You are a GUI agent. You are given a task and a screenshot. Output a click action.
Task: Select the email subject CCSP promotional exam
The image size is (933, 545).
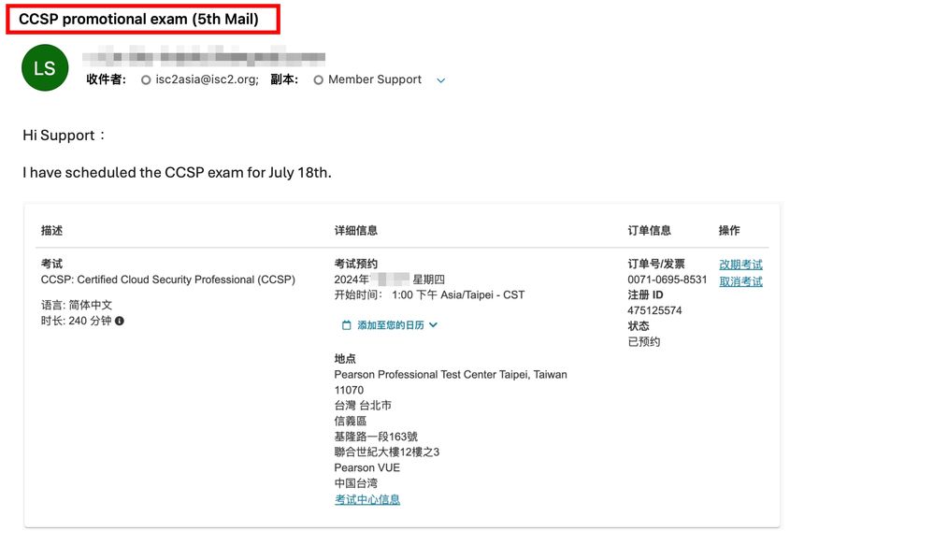click(138, 20)
